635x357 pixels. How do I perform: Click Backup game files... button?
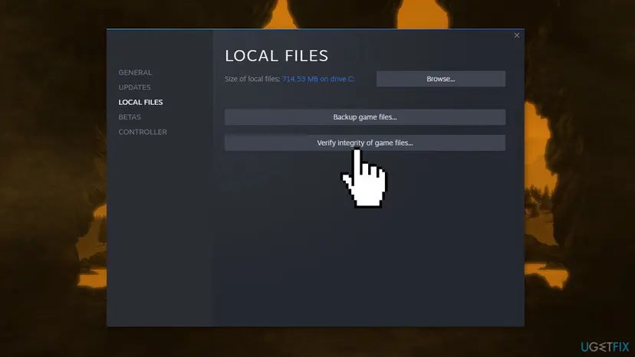[x=365, y=117]
